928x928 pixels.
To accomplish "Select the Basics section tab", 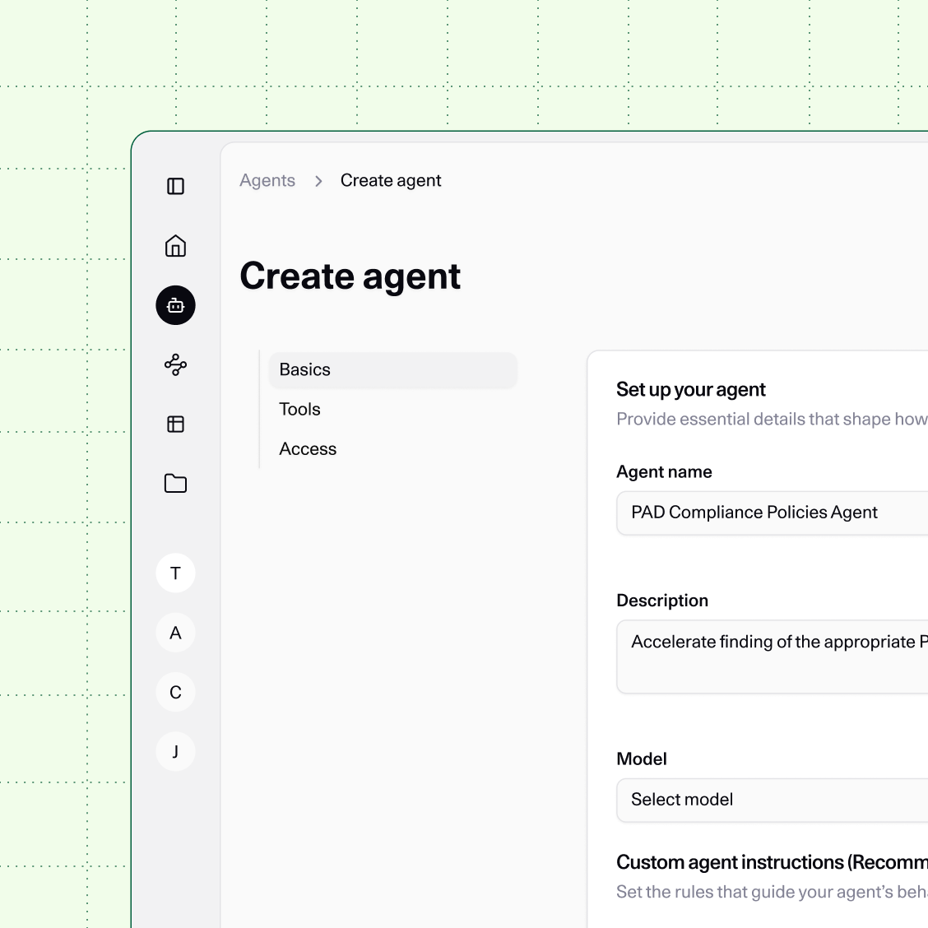I will point(393,370).
